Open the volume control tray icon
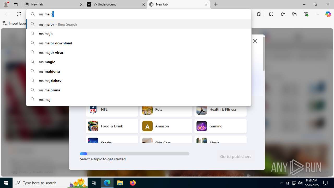The width and height of the screenshot is (334, 188). pos(300,183)
